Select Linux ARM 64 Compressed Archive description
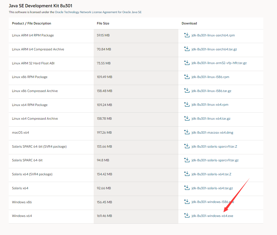 click(x=38, y=49)
